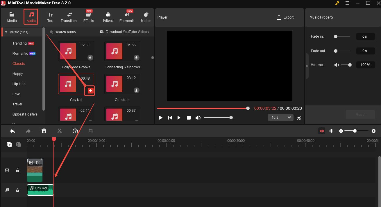Screen dimensions: 381x207
Task: Mute the player volume
Action: 198,118
